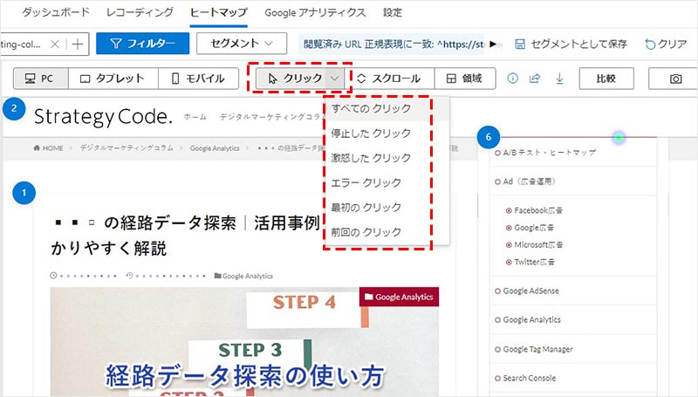Click the plus icon beside the URL box

(x=79, y=43)
